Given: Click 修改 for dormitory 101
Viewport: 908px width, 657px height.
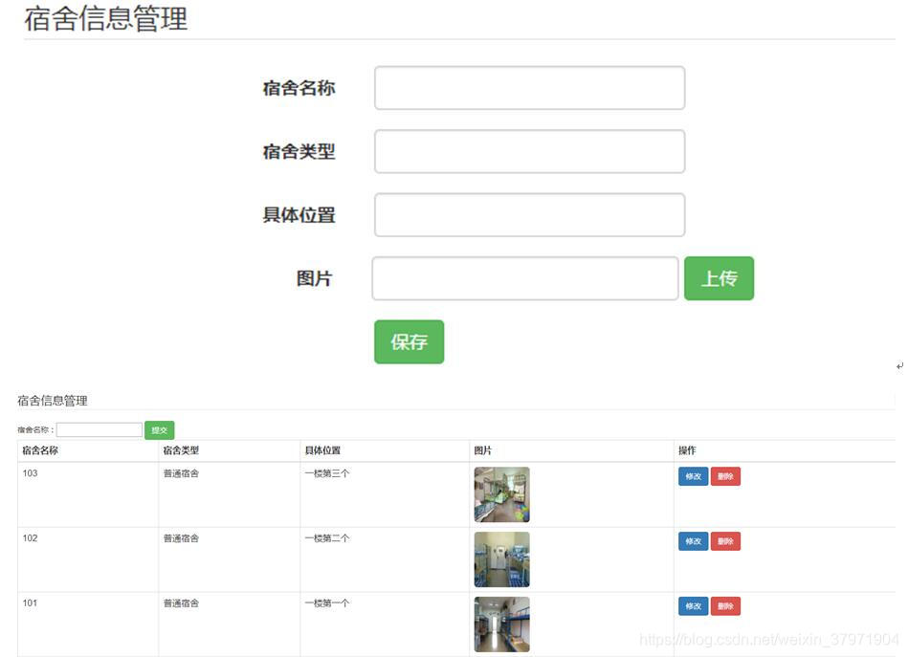Looking at the screenshot, I should [693, 605].
